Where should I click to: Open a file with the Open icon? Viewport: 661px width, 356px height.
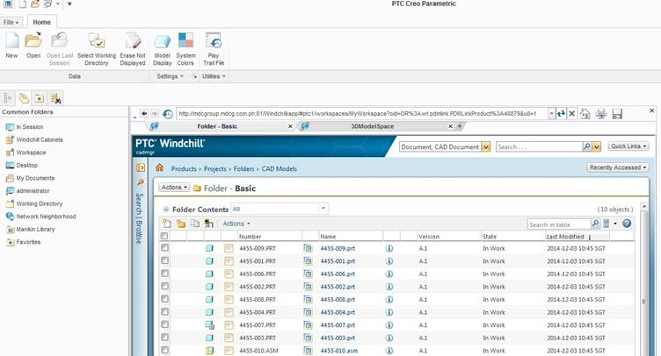pyautogui.click(x=33, y=40)
